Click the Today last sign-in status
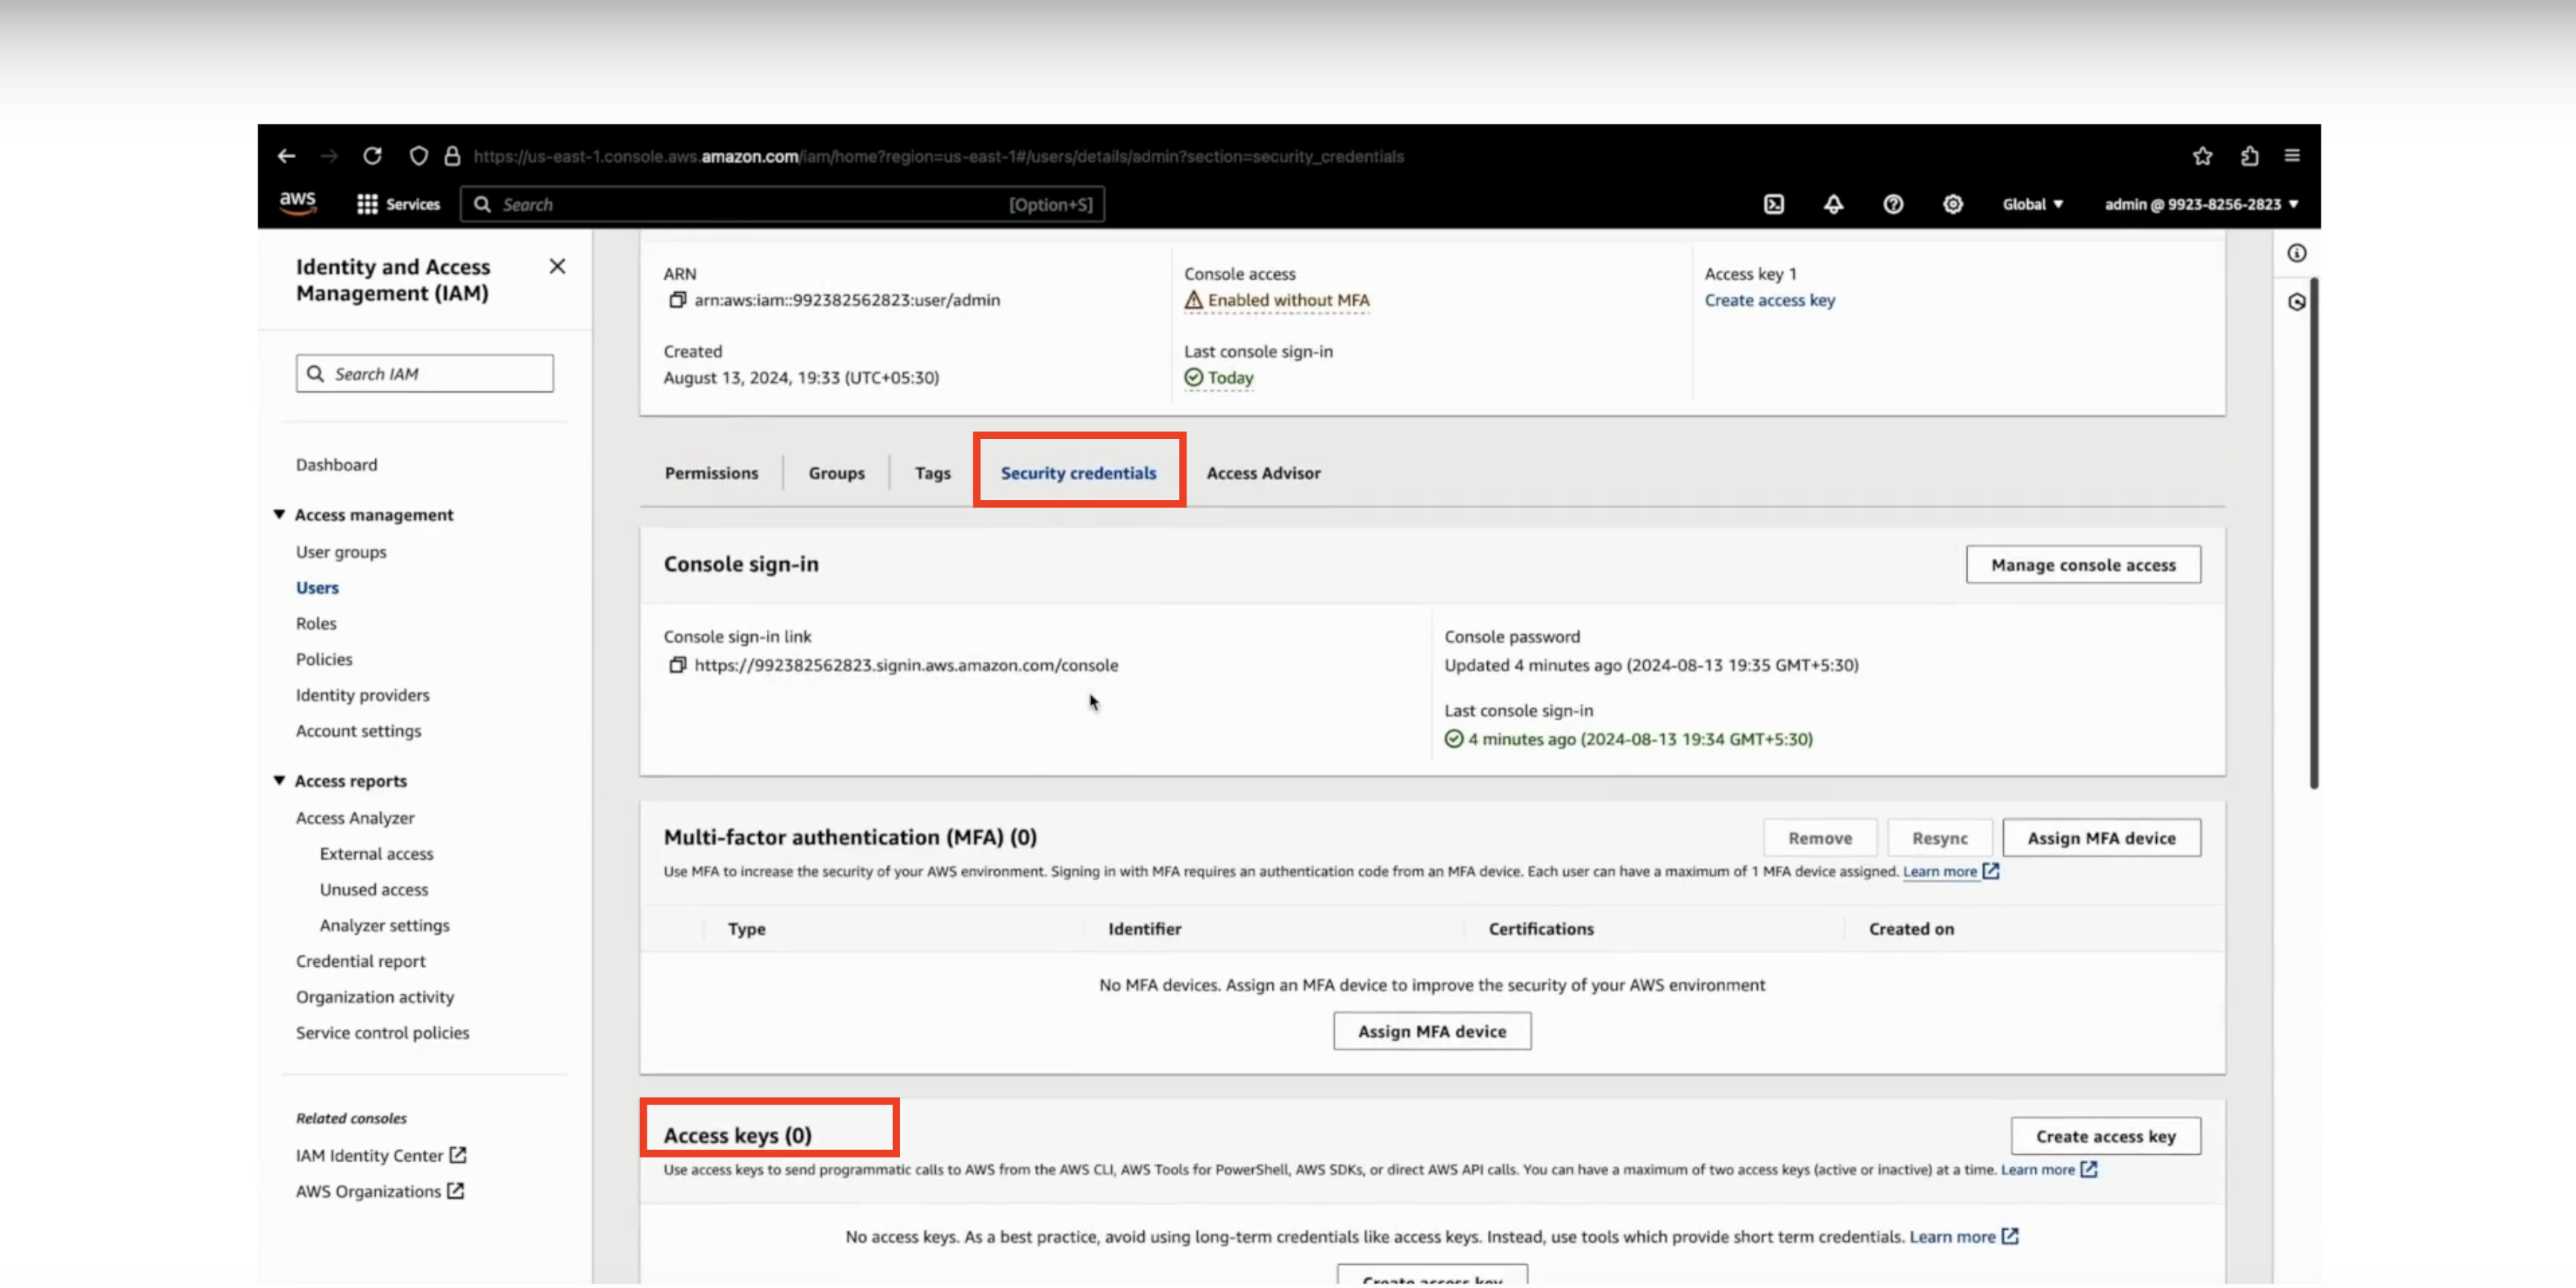 (1218, 378)
